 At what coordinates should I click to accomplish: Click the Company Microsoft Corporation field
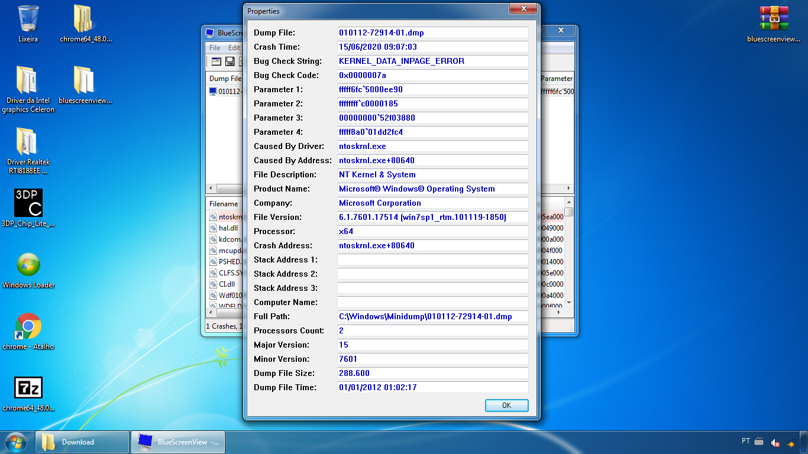[433, 203]
